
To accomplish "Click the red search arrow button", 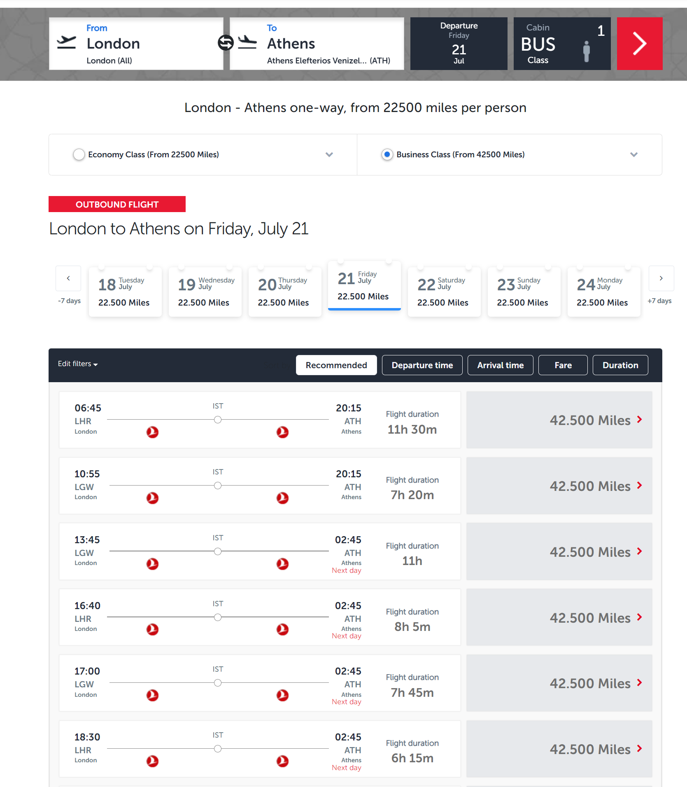I will tap(639, 44).
